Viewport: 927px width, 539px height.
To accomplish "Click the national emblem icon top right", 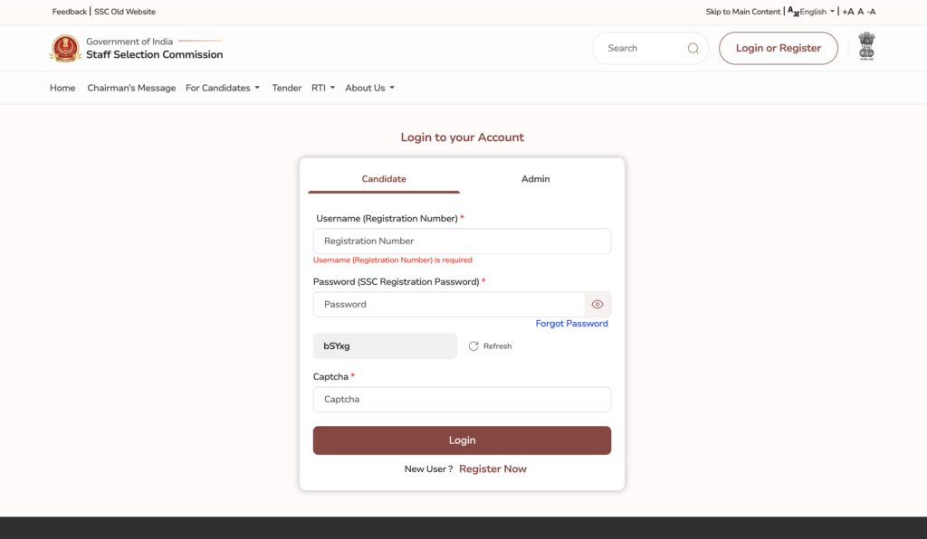I will click(x=866, y=45).
